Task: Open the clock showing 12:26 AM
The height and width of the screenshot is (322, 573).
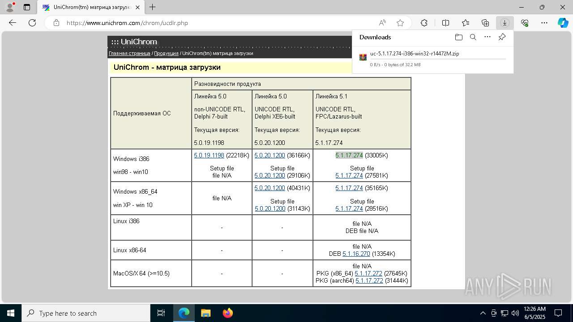Action: (x=535, y=313)
